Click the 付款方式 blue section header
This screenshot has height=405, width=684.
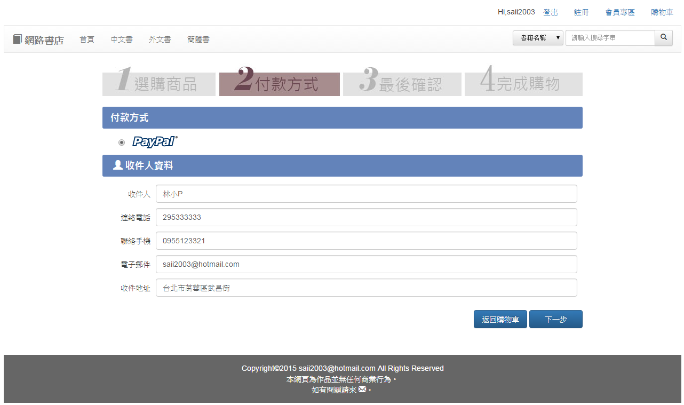tap(343, 117)
